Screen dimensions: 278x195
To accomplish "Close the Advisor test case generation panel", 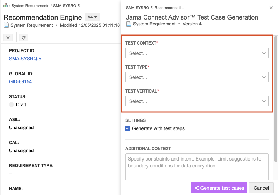I will coord(271,8).
